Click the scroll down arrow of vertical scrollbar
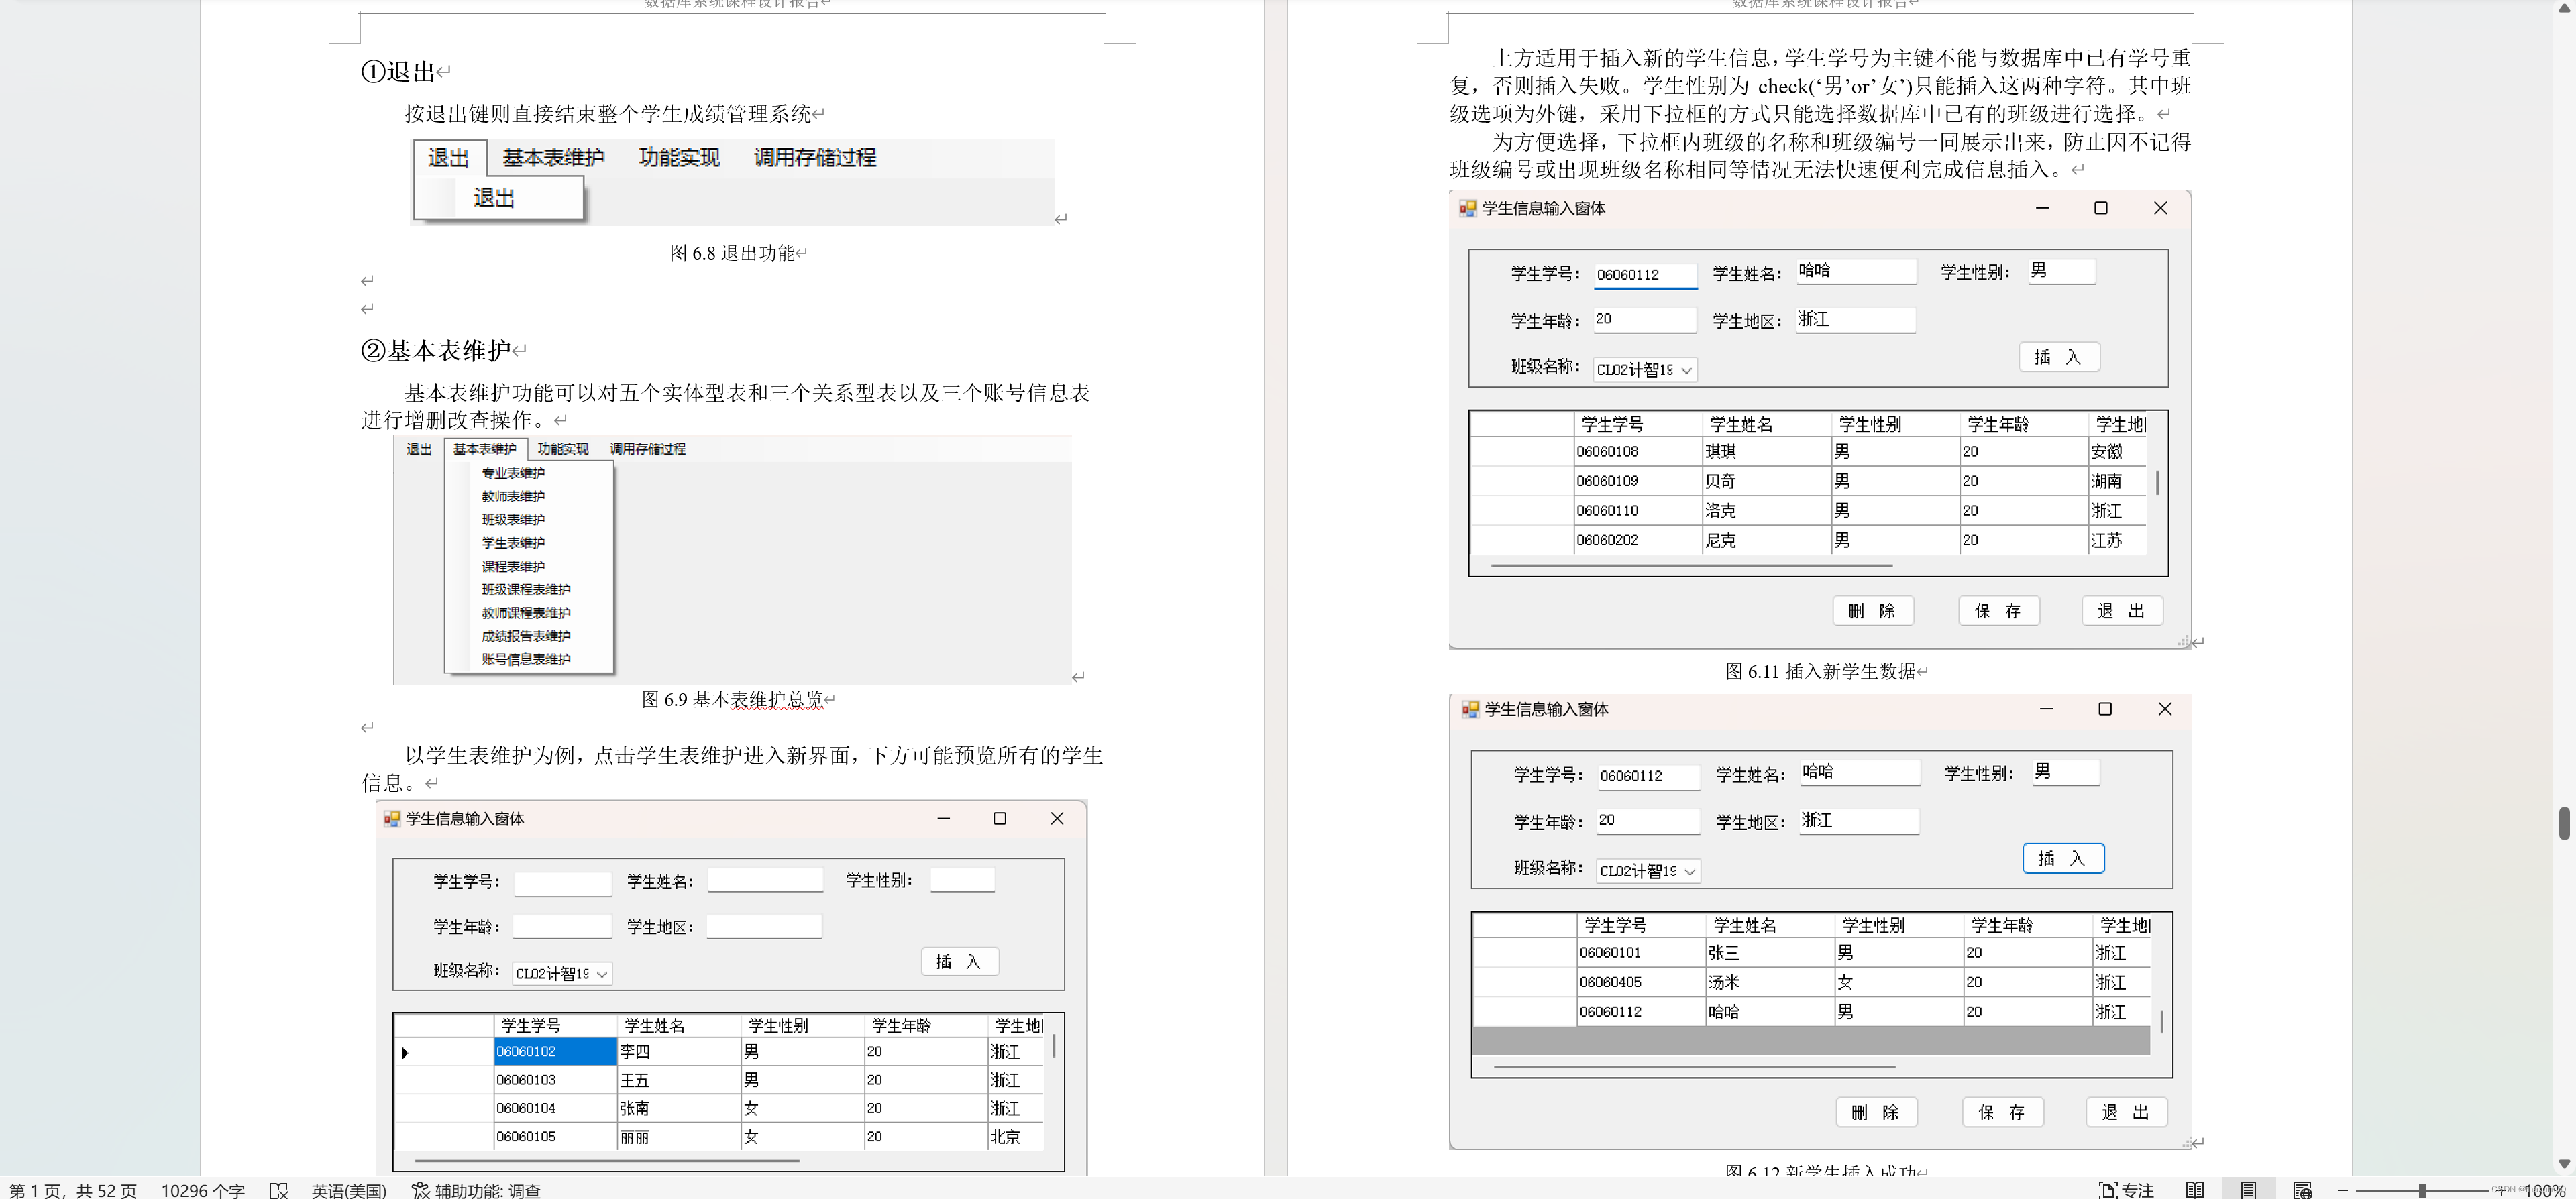 pos(2563,1164)
